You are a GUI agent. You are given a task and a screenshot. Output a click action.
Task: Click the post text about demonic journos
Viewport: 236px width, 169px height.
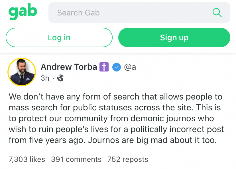point(116,118)
